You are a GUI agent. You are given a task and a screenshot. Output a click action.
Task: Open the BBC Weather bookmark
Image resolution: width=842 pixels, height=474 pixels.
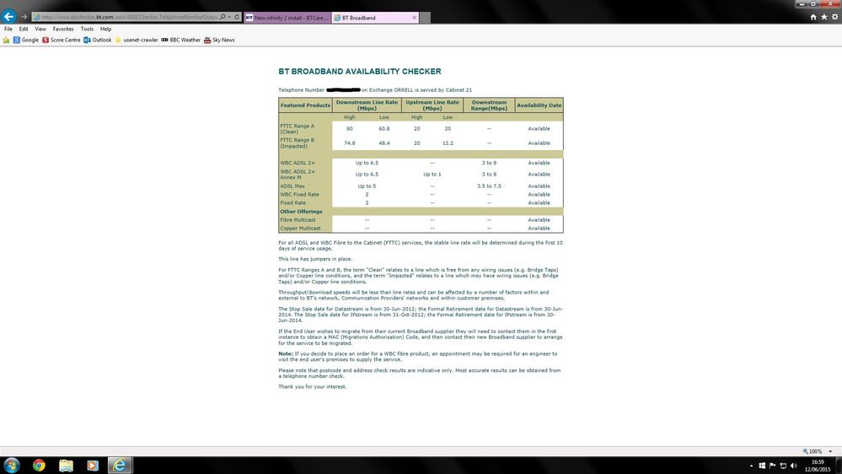click(181, 40)
